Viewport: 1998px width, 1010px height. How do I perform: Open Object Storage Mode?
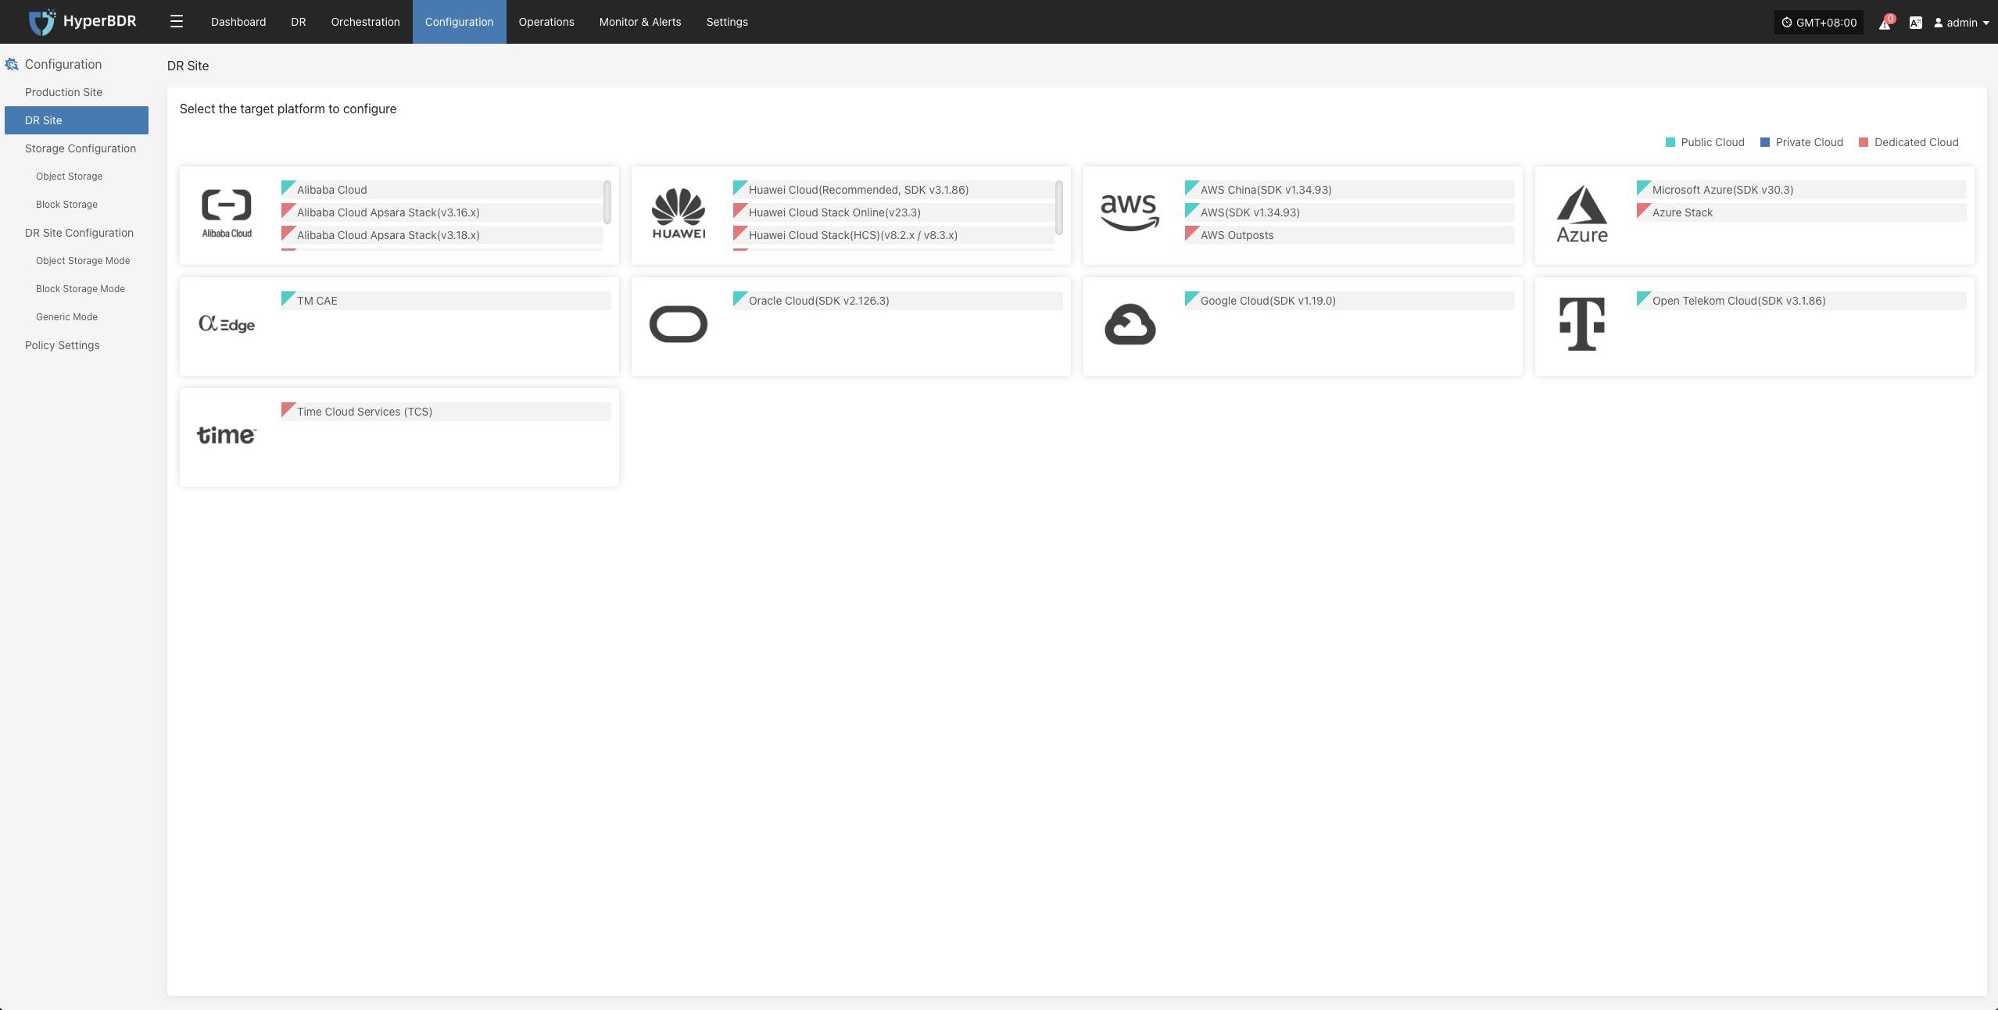pos(77,261)
